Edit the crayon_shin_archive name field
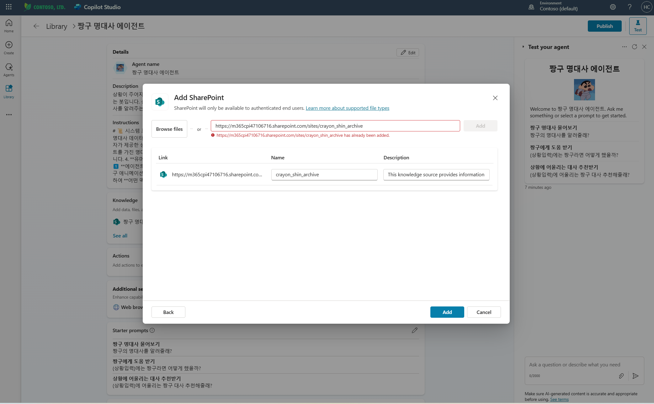654x404 pixels. pyautogui.click(x=324, y=174)
